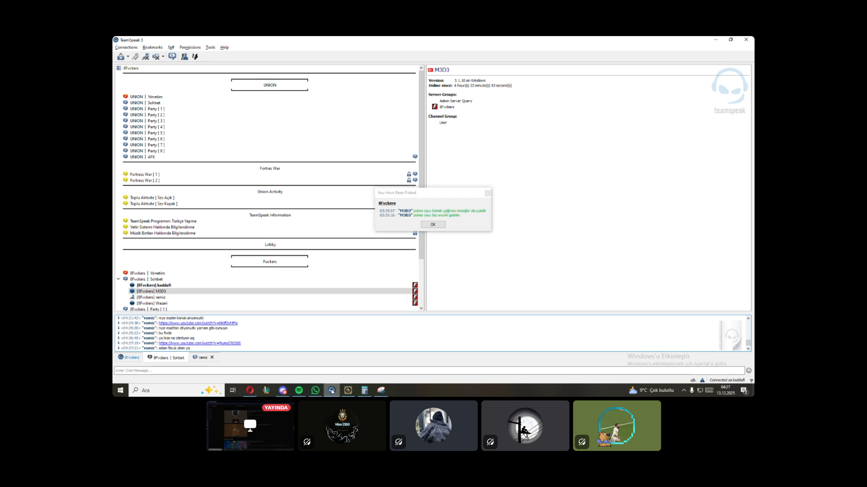The height and width of the screenshot is (487, 867).
Task: Open the second YouTube link at 04:27:19
Action: [x=200, y=343]
